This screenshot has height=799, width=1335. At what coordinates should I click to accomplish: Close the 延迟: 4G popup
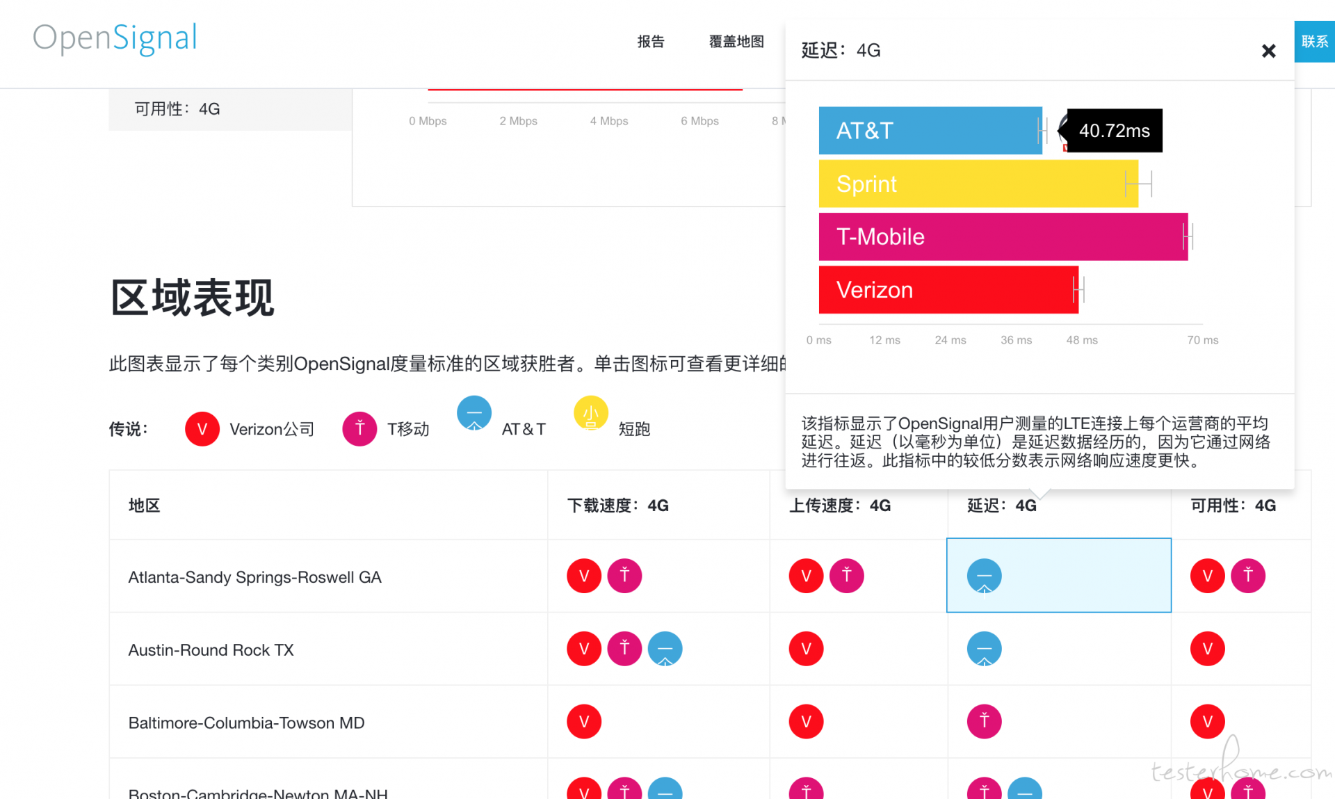coord(1268,51)
